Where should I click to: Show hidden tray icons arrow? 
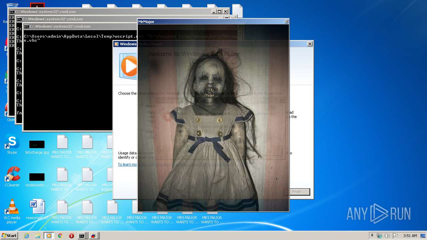coord(372,236)
